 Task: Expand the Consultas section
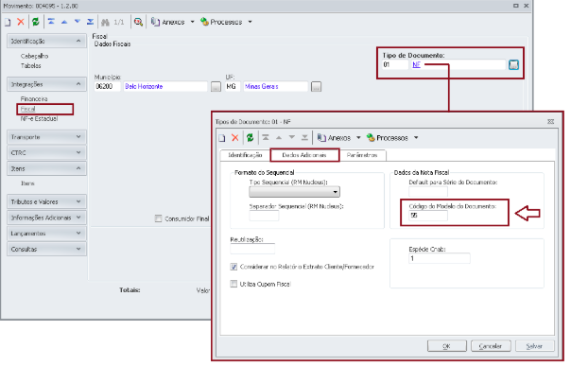coord(46,249)
